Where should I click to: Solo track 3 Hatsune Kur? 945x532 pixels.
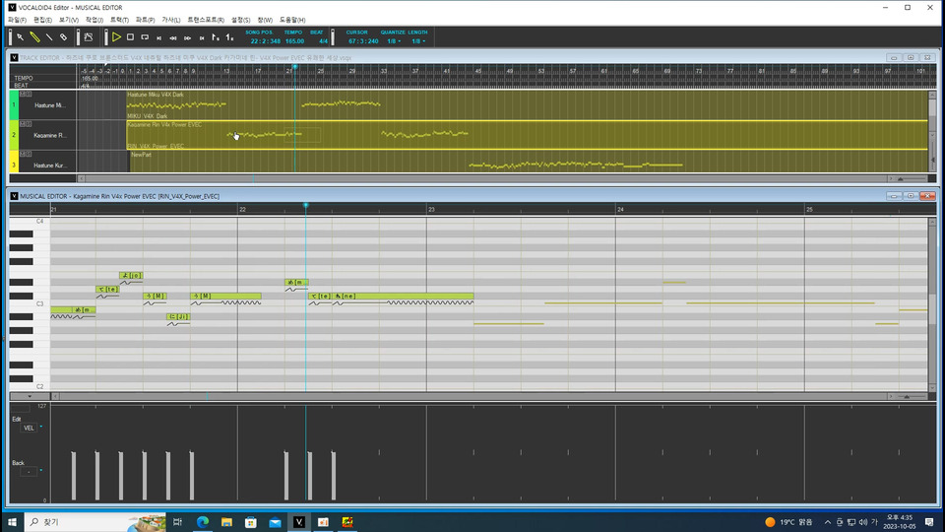29,154
